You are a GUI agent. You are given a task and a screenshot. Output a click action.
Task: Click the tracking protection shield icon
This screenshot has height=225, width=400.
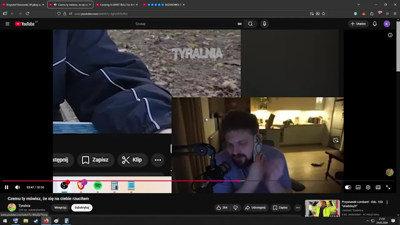coord(59,13)
